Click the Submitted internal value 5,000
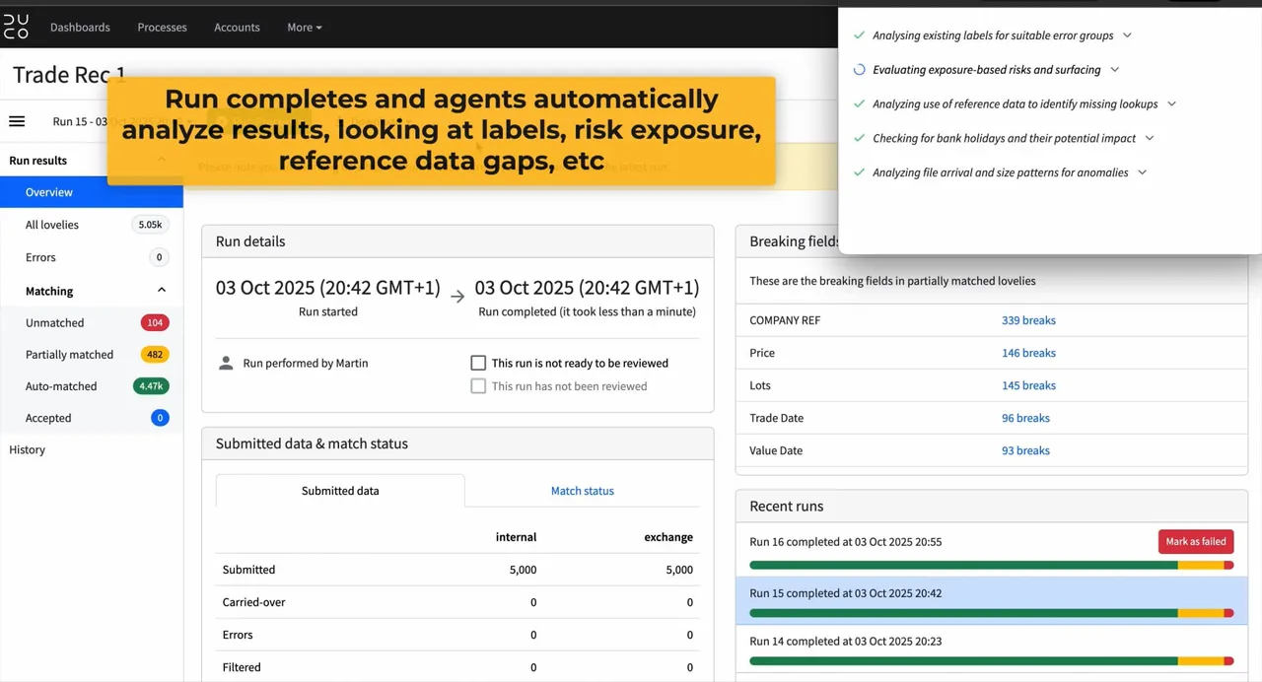This screenshot has width=1262, height=682. [523, 570]
